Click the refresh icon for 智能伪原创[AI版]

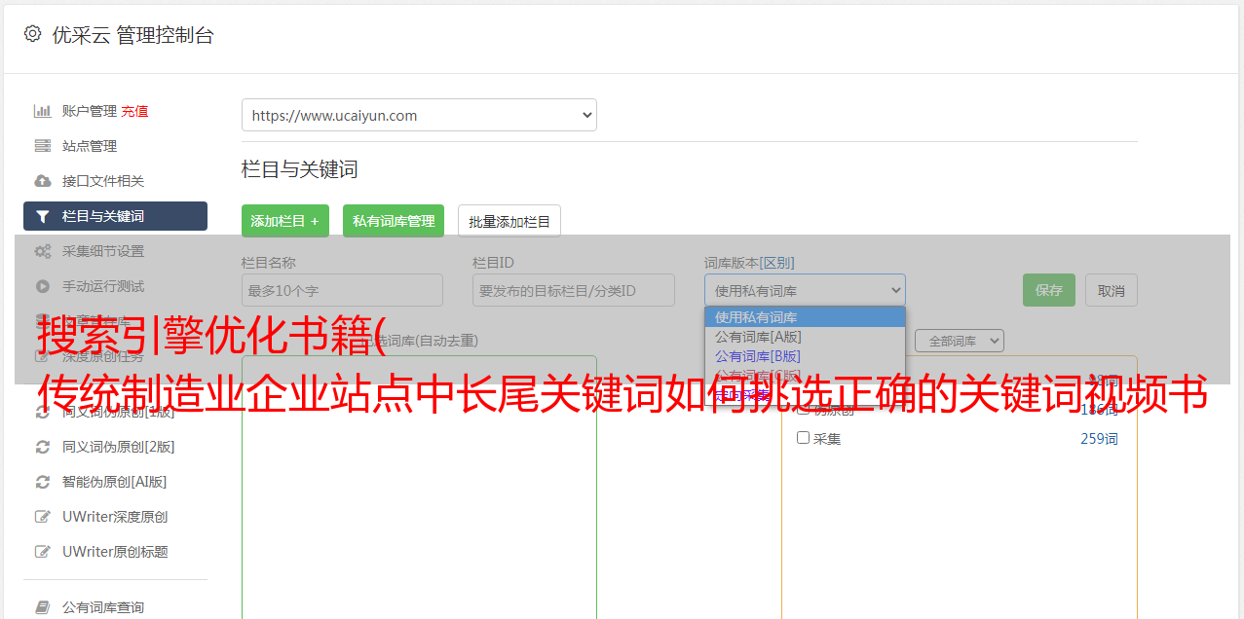coord(43,482)
